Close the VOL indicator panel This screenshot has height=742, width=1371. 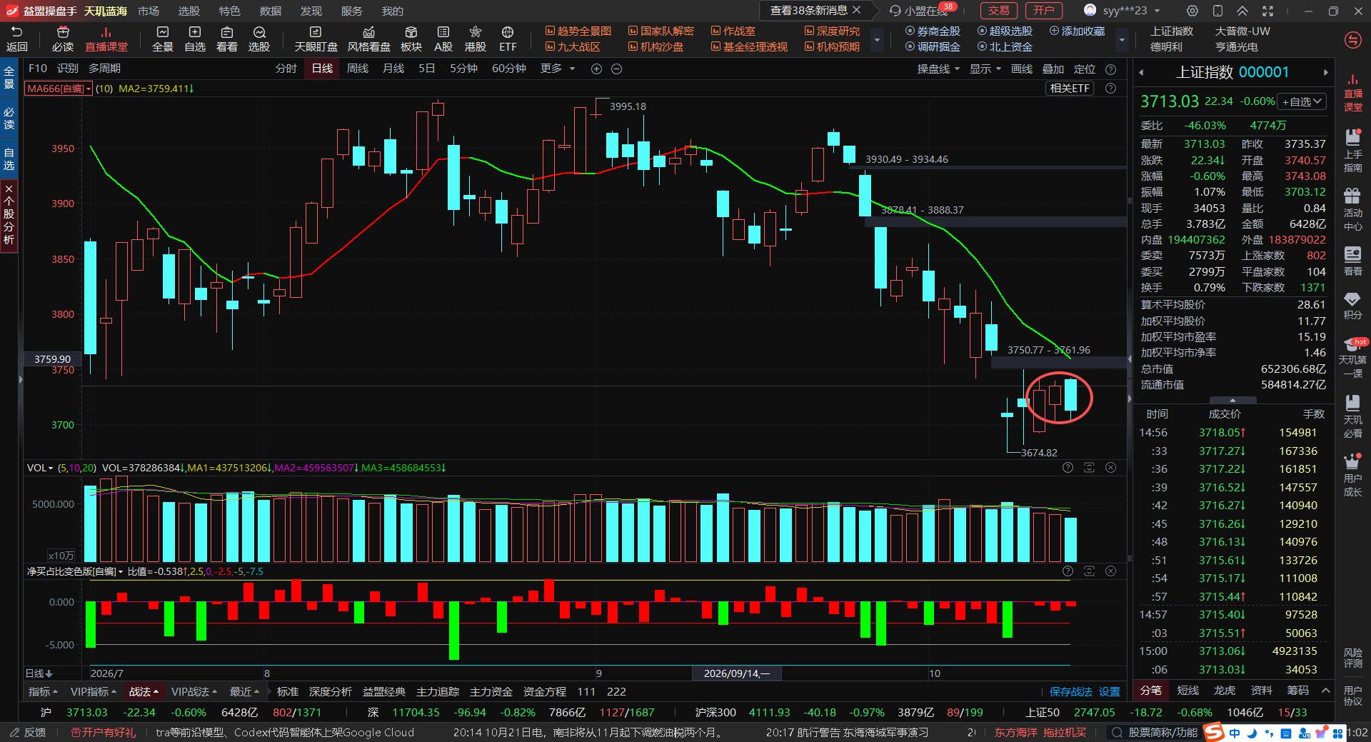coord(1110,468)
